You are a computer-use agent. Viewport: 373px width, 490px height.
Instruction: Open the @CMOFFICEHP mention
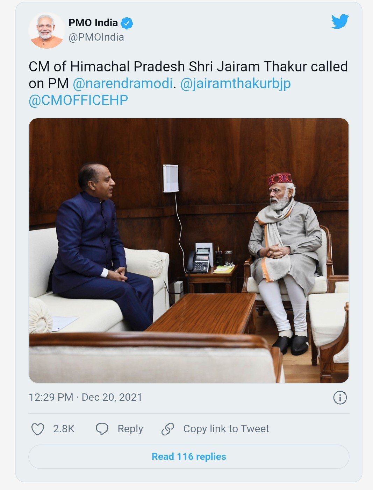[x=78, y=100]
